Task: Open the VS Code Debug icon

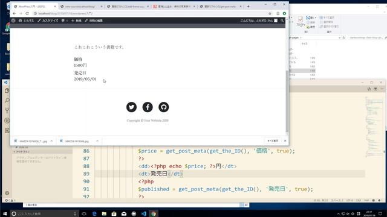Action: pos(7,121)
